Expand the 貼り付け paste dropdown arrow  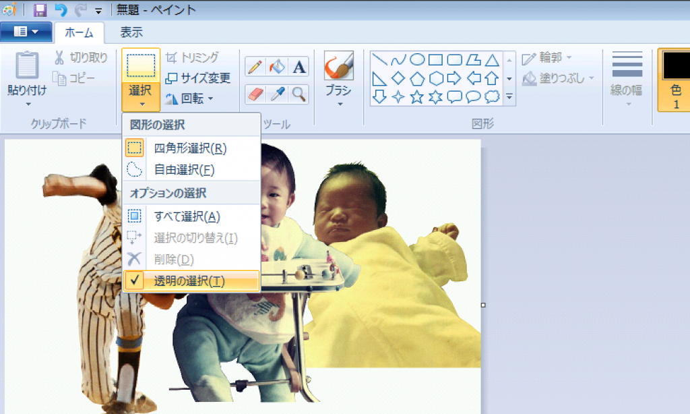[x=28, y=104]
